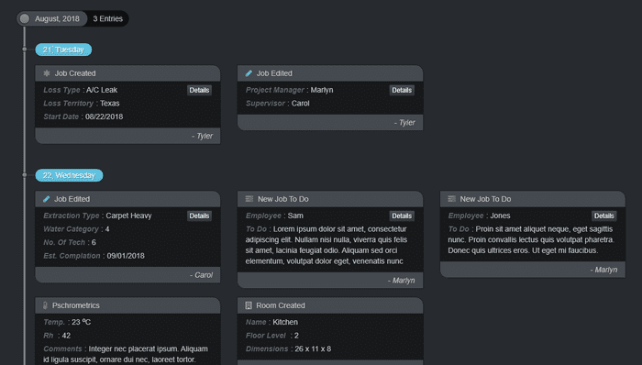
Task: Click Start Date value 08/22/2018
Action: 104,116
